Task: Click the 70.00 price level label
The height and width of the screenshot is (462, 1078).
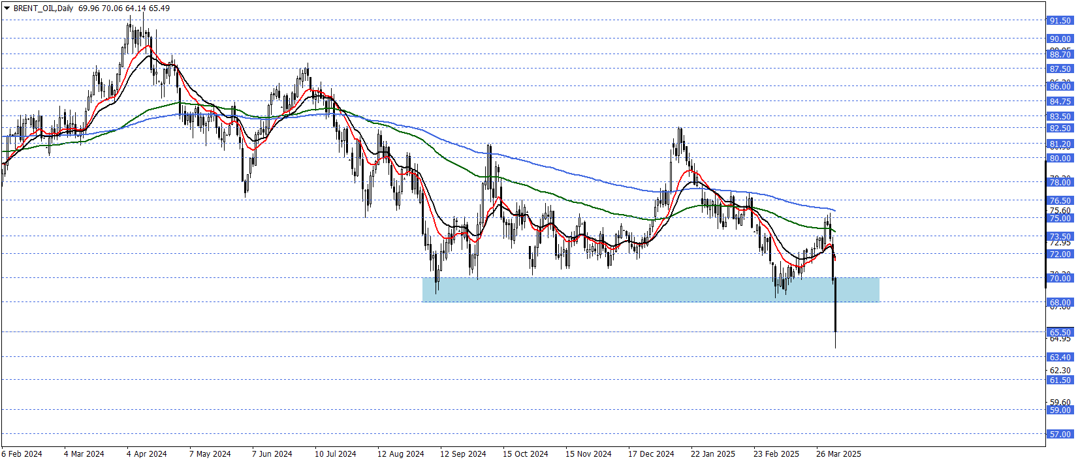Action: pyautogui.click(x=1060, y=279)
